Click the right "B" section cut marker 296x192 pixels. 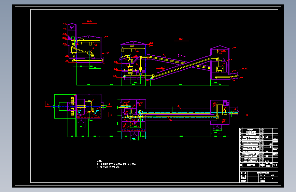pos(248,115)
